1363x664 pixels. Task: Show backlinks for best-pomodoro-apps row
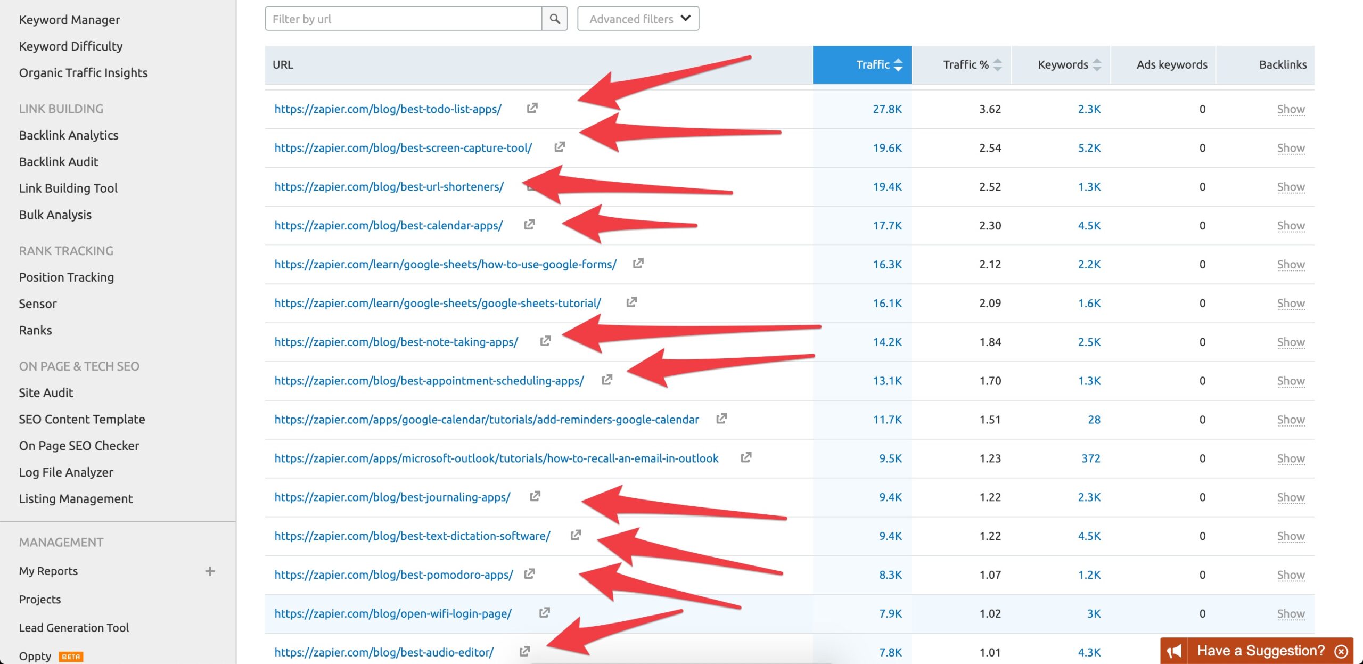pos(1291,575)
